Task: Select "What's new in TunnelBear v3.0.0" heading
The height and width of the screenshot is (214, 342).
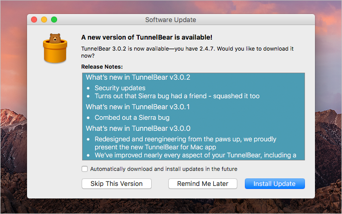Action: [x=138, y=128]
